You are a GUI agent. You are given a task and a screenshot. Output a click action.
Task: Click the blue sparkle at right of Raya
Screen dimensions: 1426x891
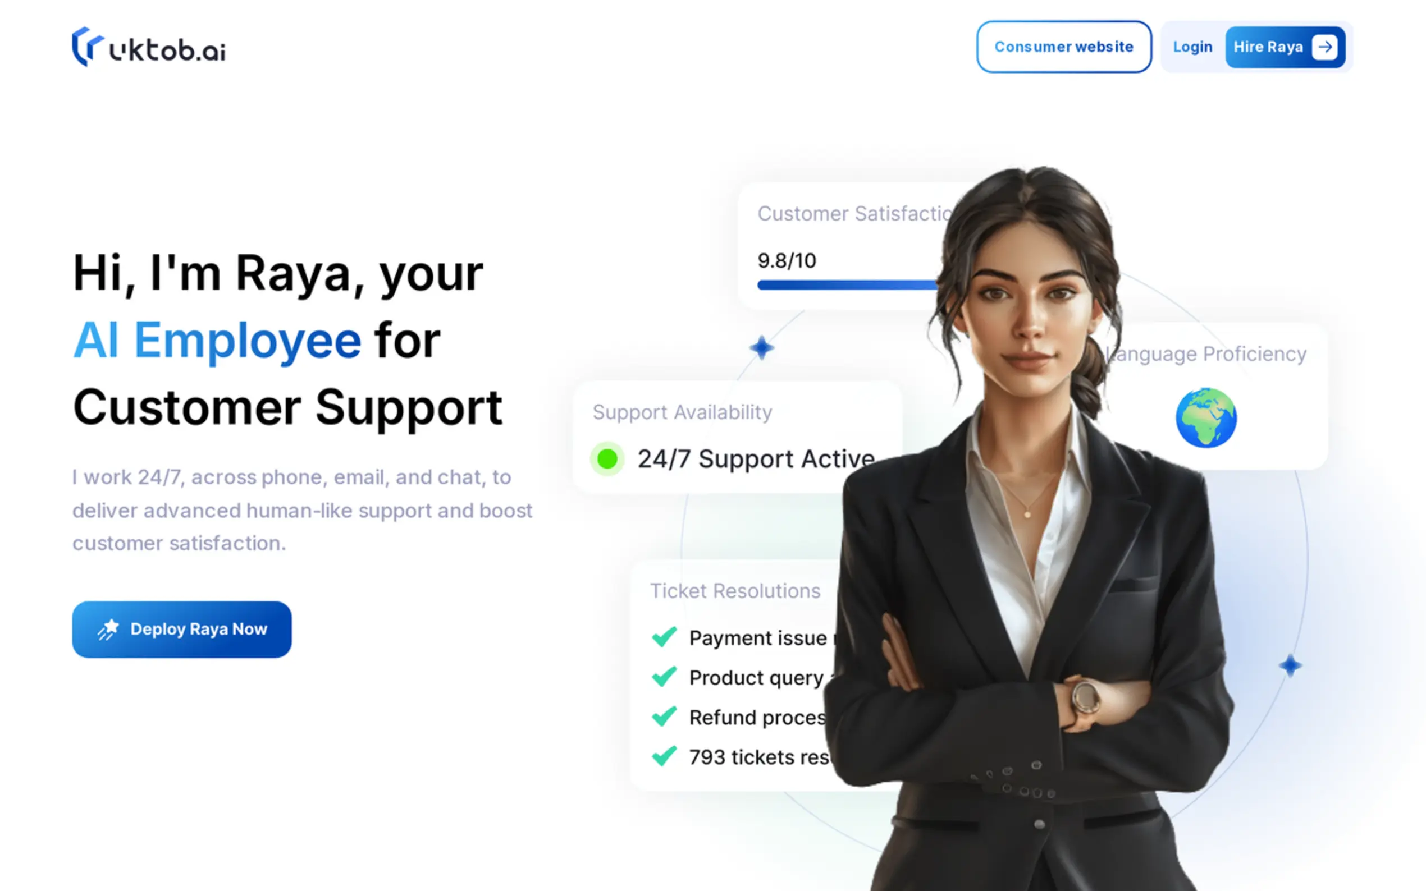[x=1290, y=666]
